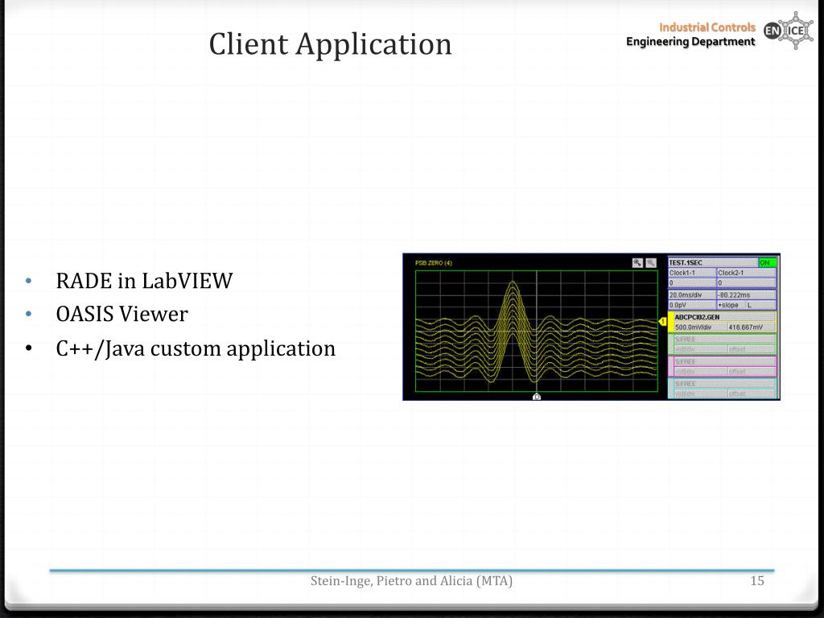The width and height of the screenshot is (824, 618).
Task: Click the slide number 15
Action: click(756, 581)
